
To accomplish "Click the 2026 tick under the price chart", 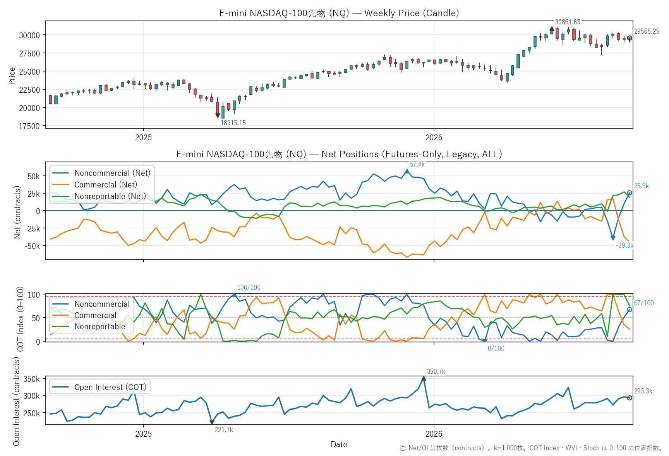I will pyautogui.click(x=434, y=137).
